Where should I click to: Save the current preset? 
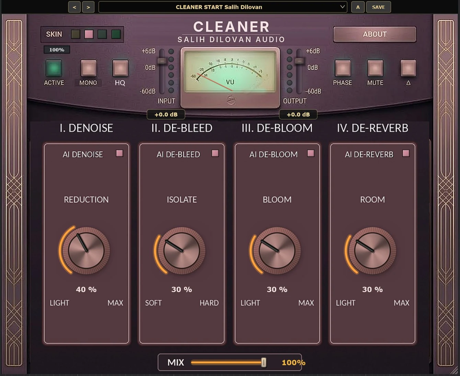[378, 7]
